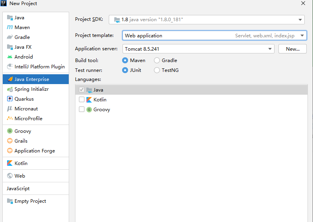
Task: Choose the Maven 'm' icon in sidebar
Action: click(10, 28)
